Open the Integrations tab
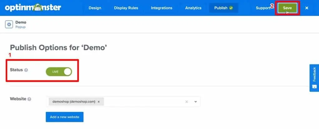This screenshot has height=129, width=319. coord(162,8)
